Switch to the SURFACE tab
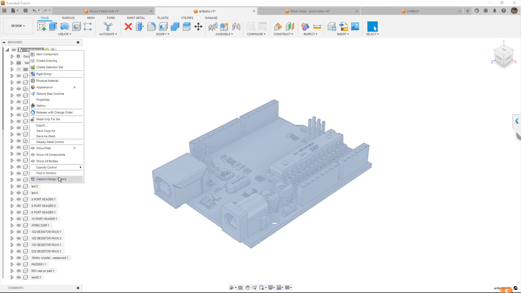The width and height of the screenshot is (521, 293). tap(68, 18)
